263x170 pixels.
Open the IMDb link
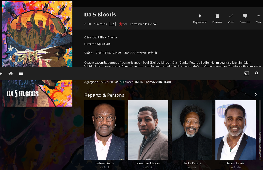tap(139, 82)
